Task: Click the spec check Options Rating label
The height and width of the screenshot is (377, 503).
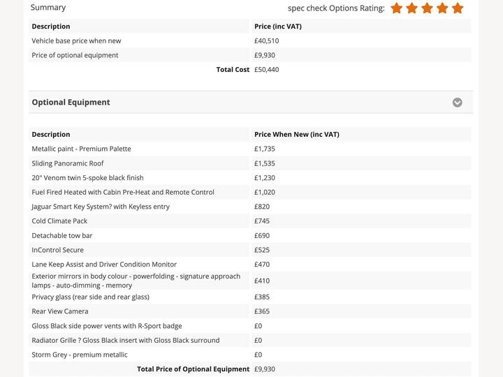Action: click(336, 8)
